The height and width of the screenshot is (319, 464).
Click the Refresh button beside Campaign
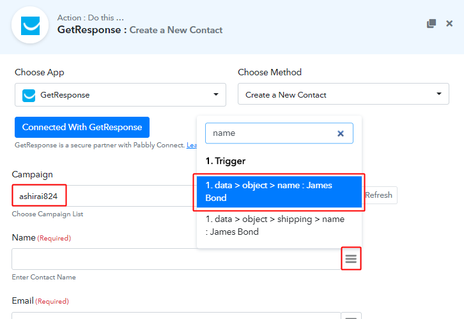pos(380,195)
